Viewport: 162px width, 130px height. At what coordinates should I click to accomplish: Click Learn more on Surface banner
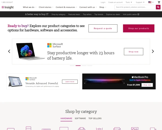[70, 82]
